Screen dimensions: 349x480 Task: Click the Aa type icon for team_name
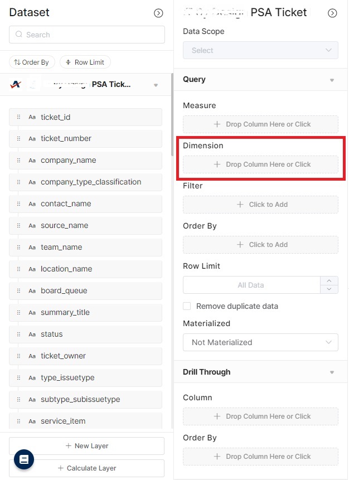click(32, 248)
